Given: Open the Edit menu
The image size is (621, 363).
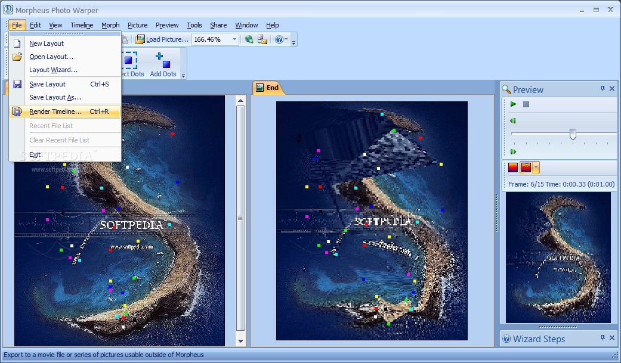Looking at the screenshot, I should pos(35,25).
